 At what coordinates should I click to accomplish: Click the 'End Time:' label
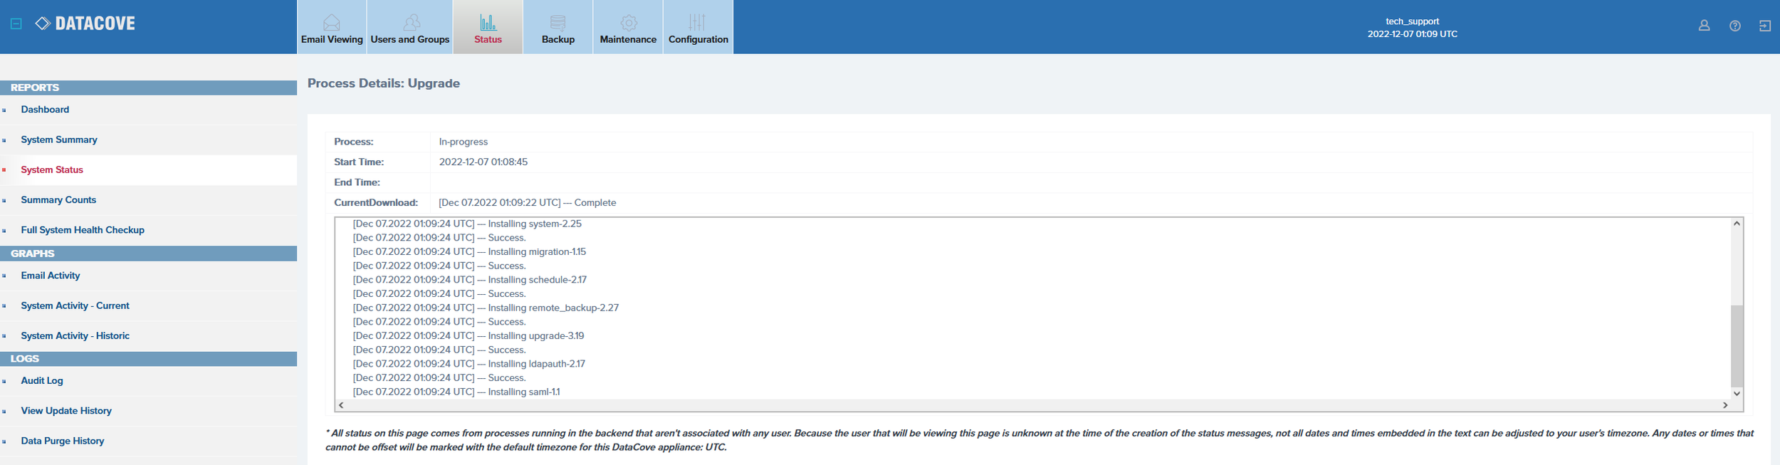[x=357, y=182]
